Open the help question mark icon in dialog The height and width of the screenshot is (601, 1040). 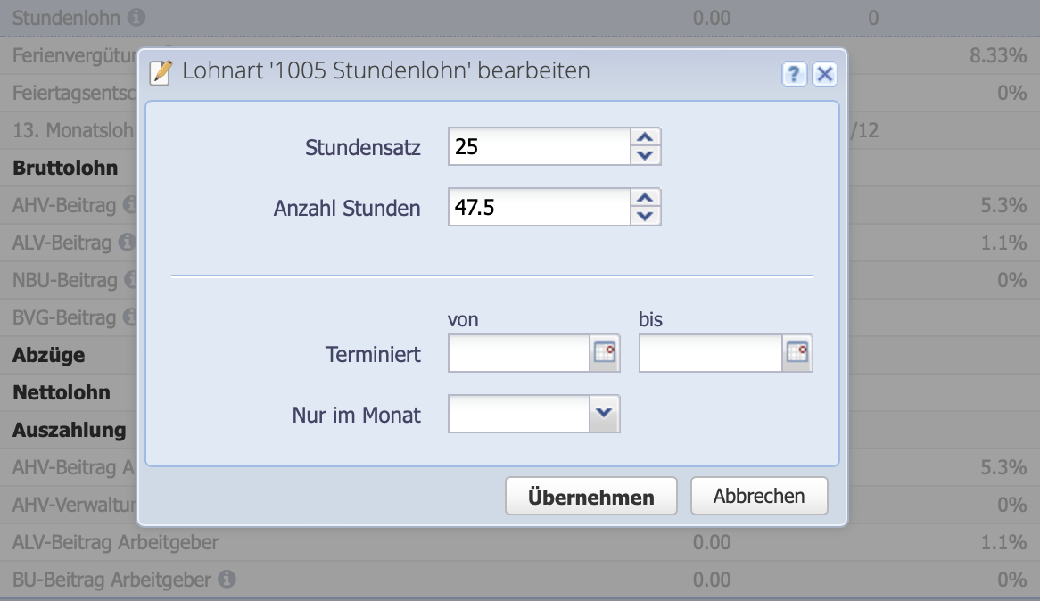[794, 74]
